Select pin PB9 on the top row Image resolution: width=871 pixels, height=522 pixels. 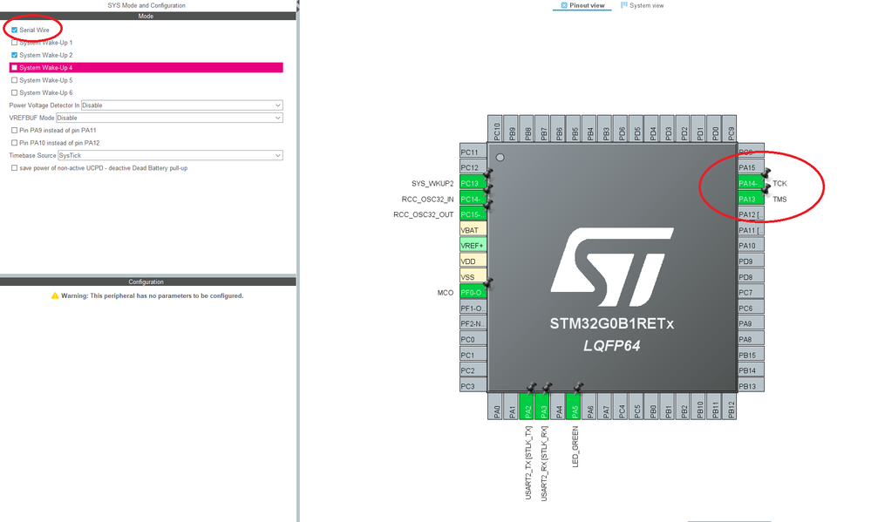point(511,129)
